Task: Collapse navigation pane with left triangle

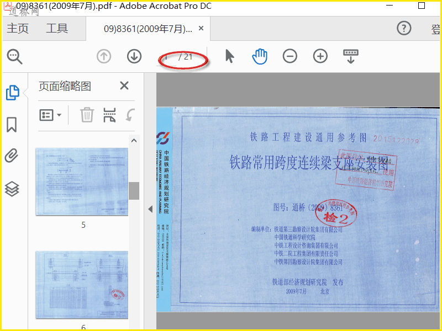Action: tap(150, 209)
